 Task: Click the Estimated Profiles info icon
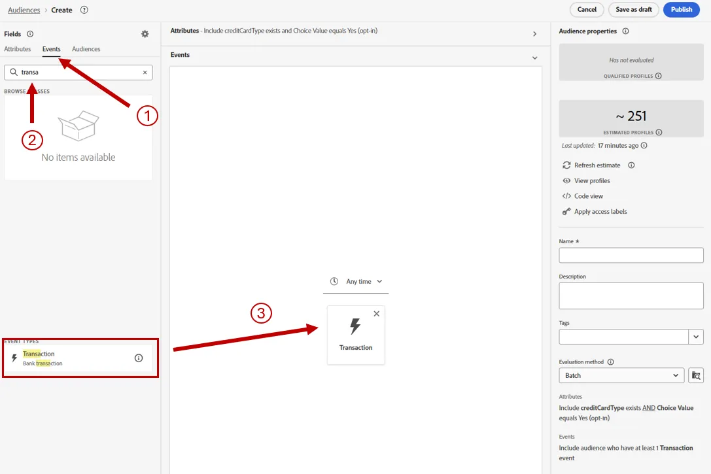coord(659,132)
